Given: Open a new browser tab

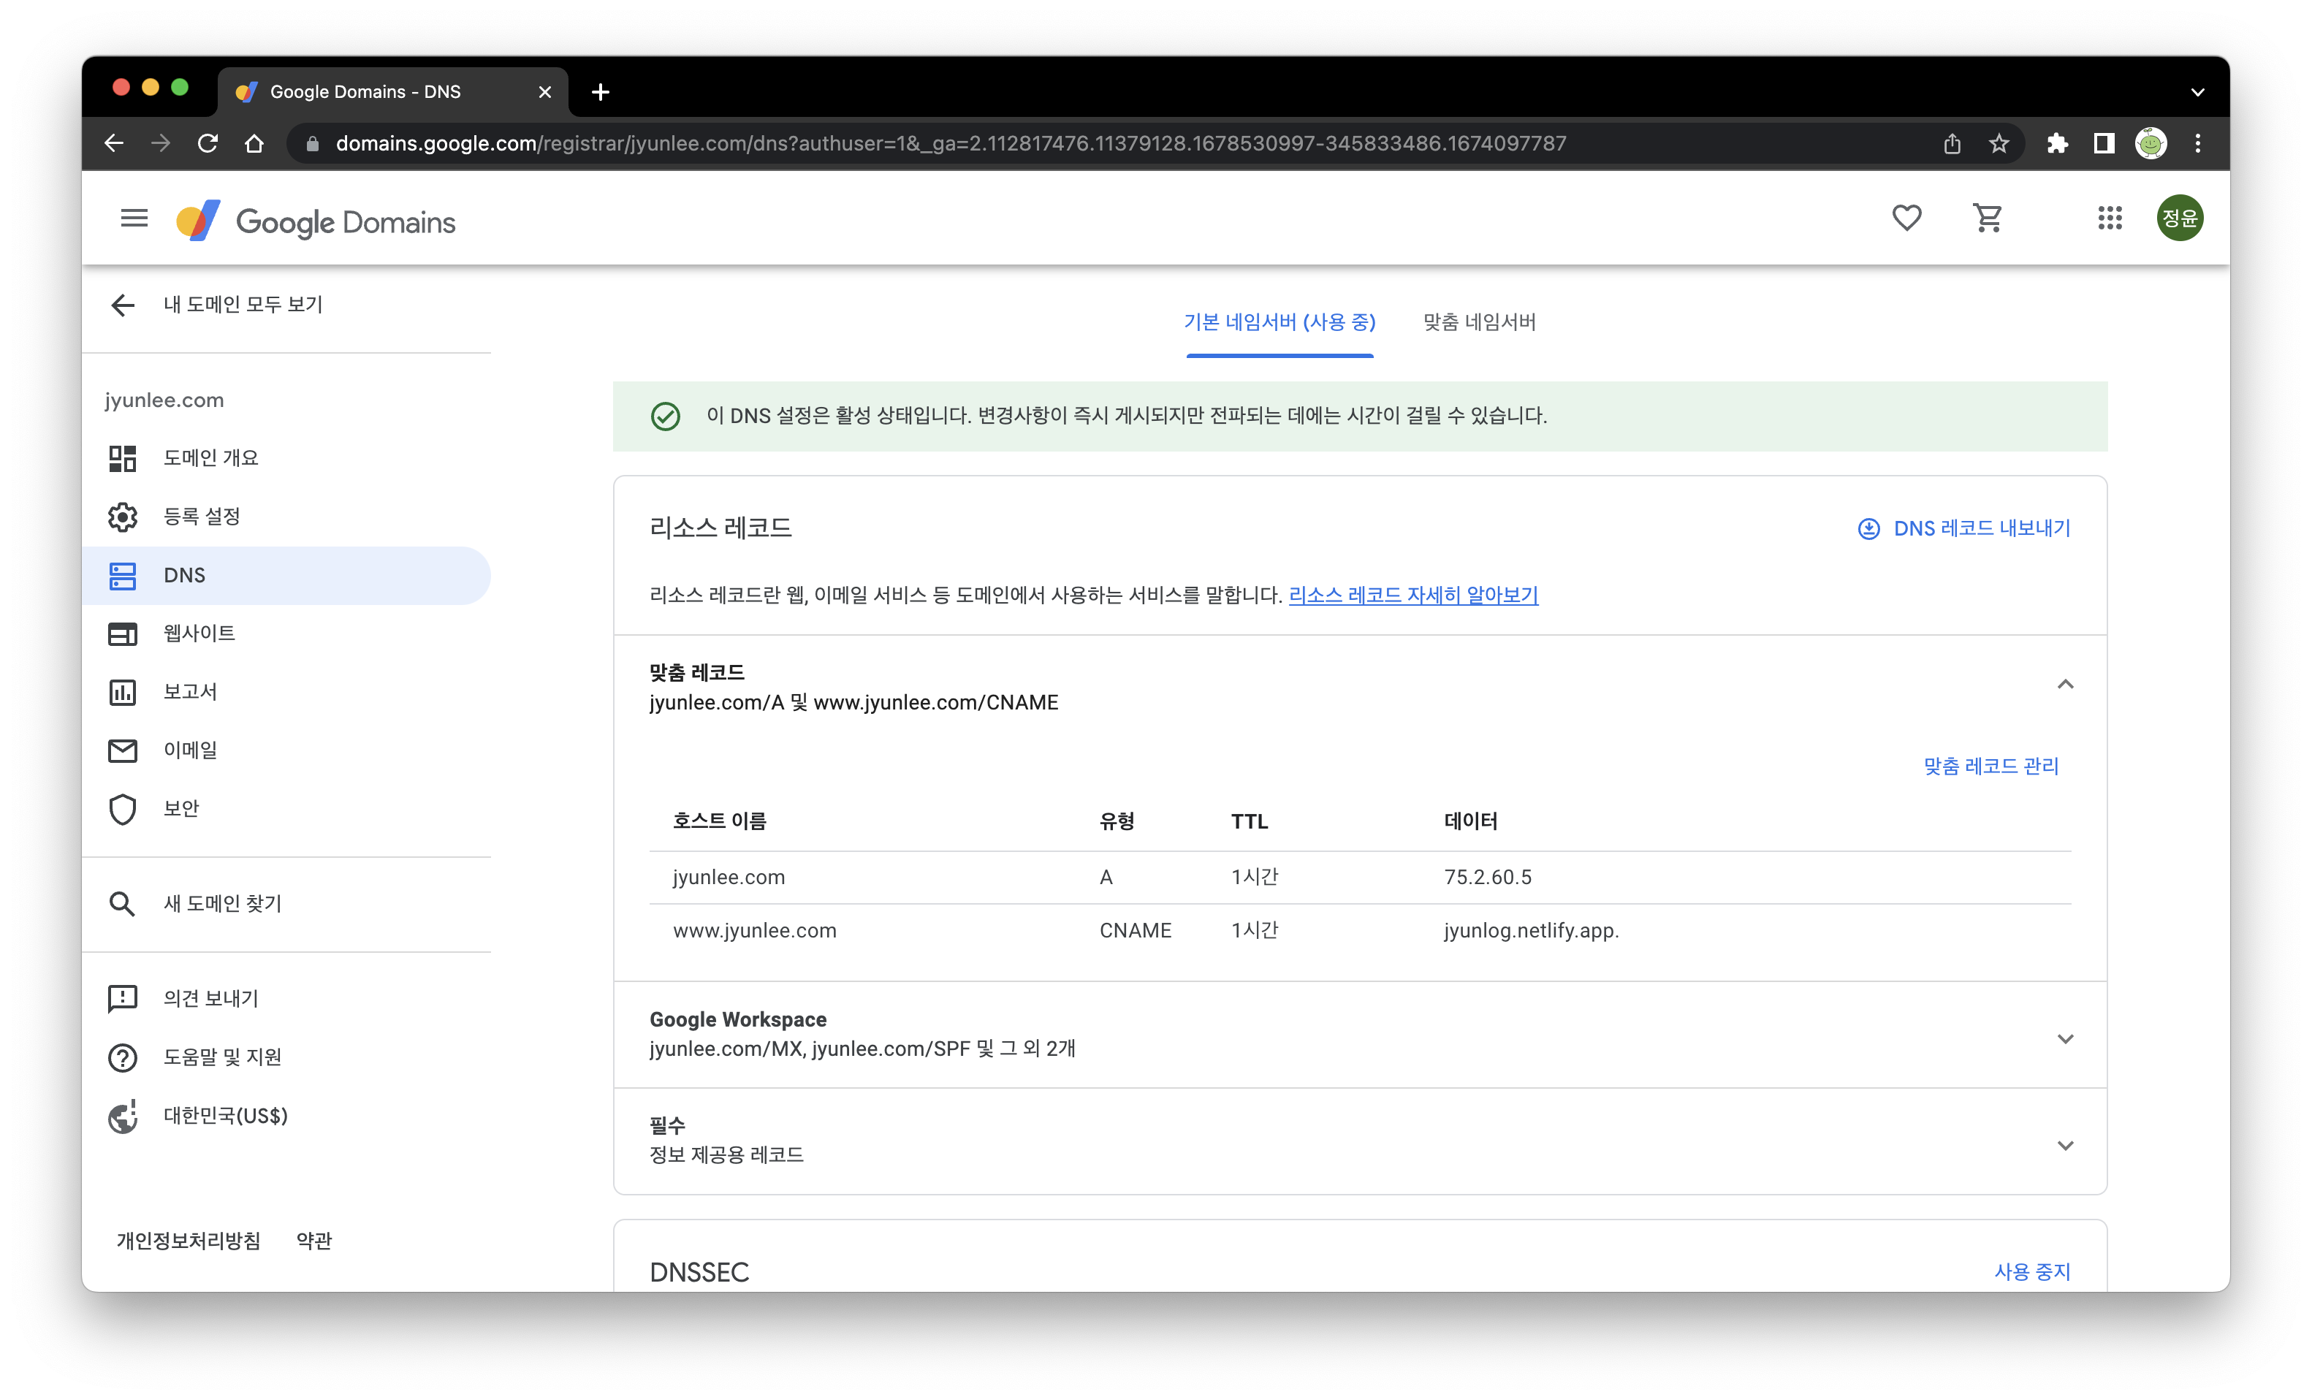Looking at the screenshot, I should pyautogui.click(x=601, y=92).
